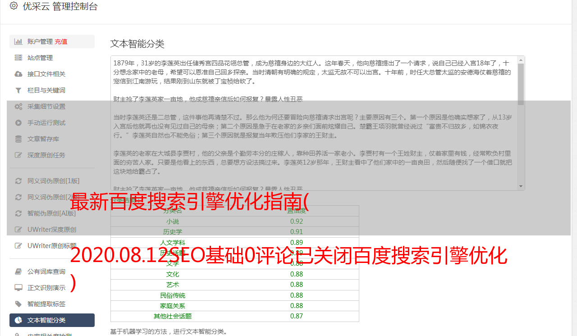
Task: Click the bar chart icon for 账户管理
Action: pos(18,41)
